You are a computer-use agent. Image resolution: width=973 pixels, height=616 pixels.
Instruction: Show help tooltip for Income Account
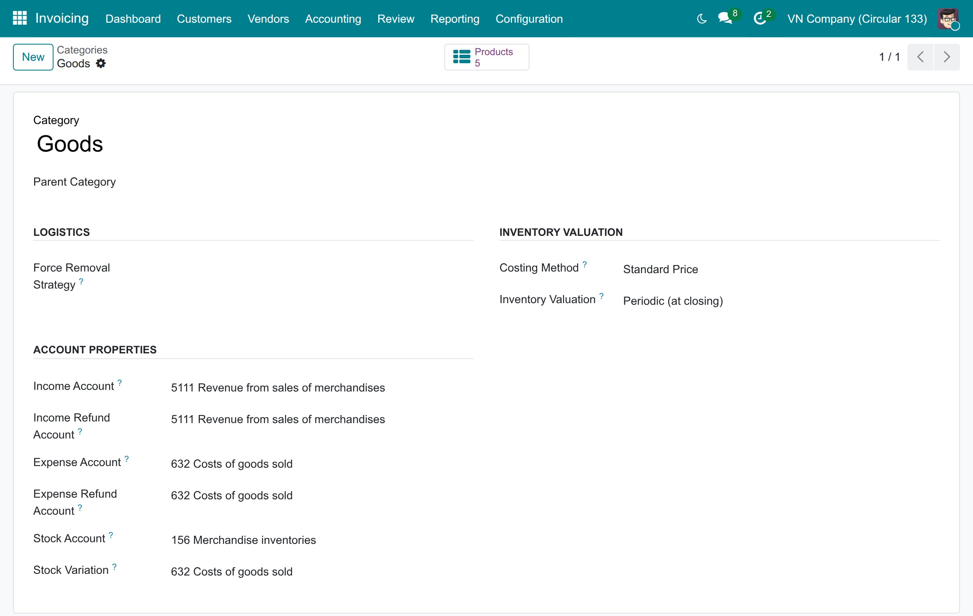pyautogui.click(x=120, y=383)
